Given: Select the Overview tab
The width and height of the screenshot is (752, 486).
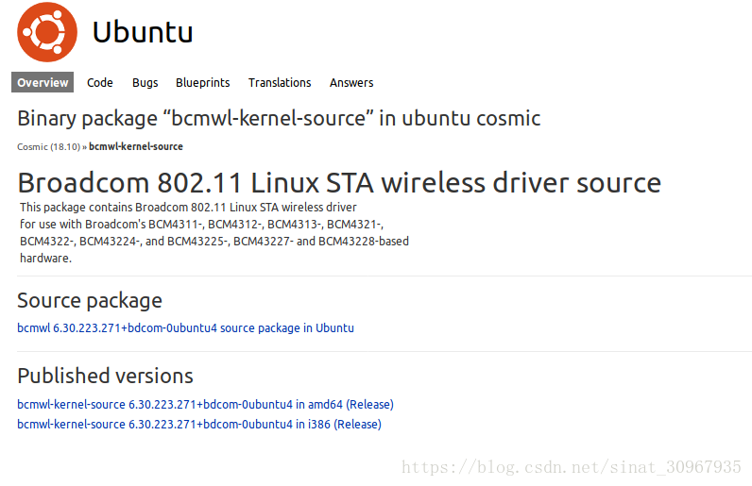Looking at the screenshot, I should coord(43,82).
